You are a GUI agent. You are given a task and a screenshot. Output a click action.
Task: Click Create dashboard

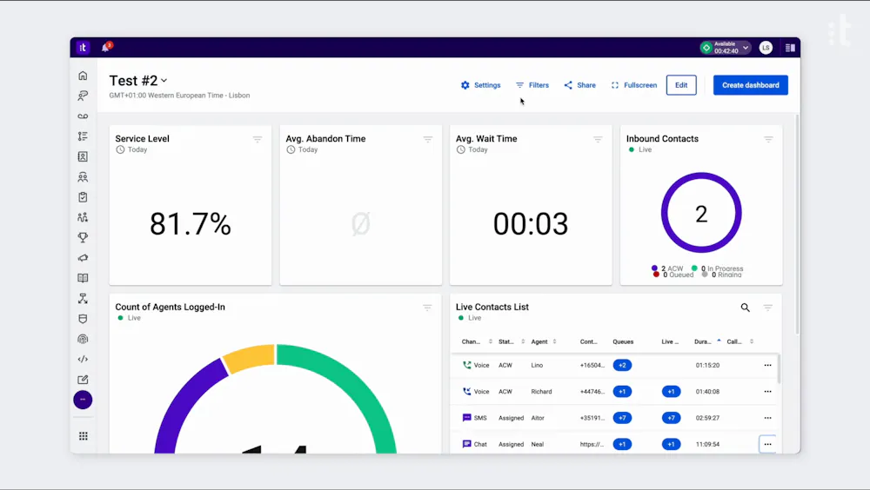[x=750, y=85]
